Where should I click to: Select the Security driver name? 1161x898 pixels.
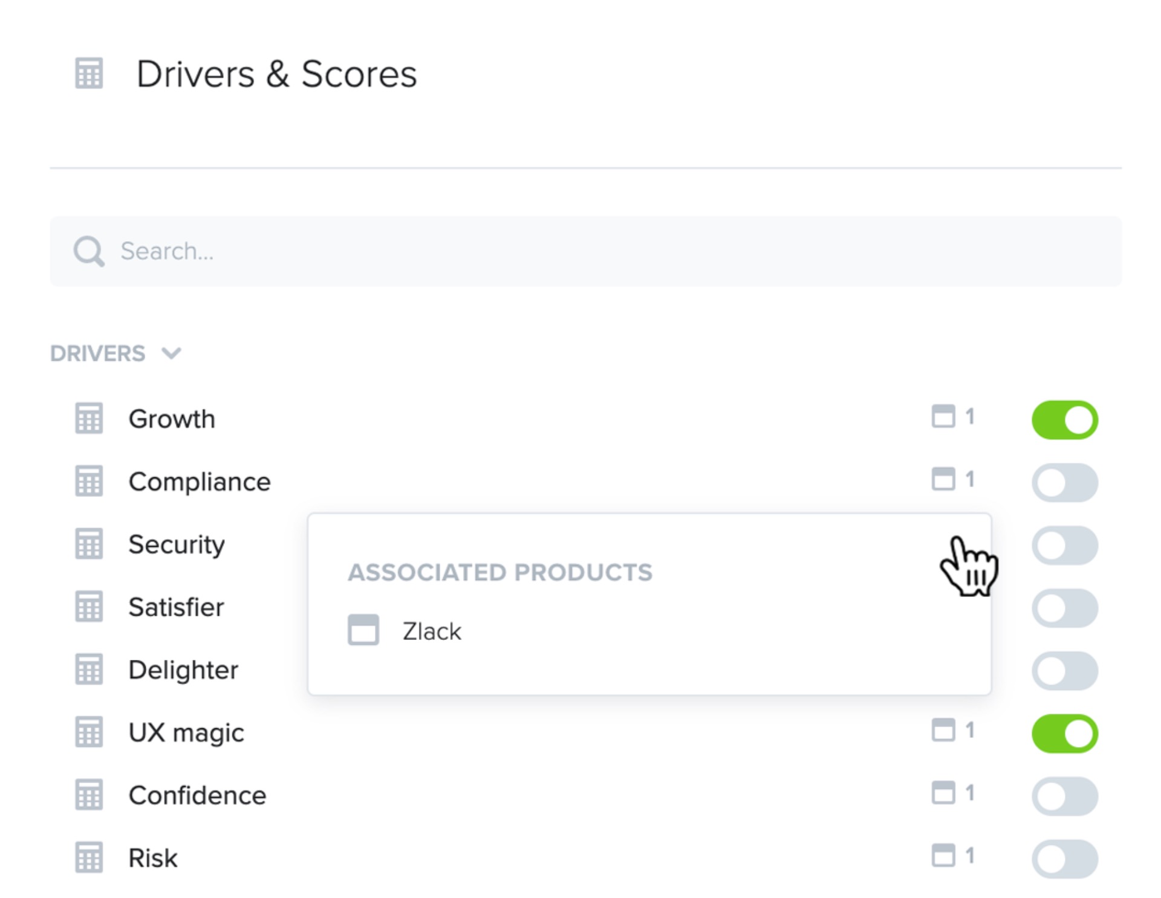177,545
